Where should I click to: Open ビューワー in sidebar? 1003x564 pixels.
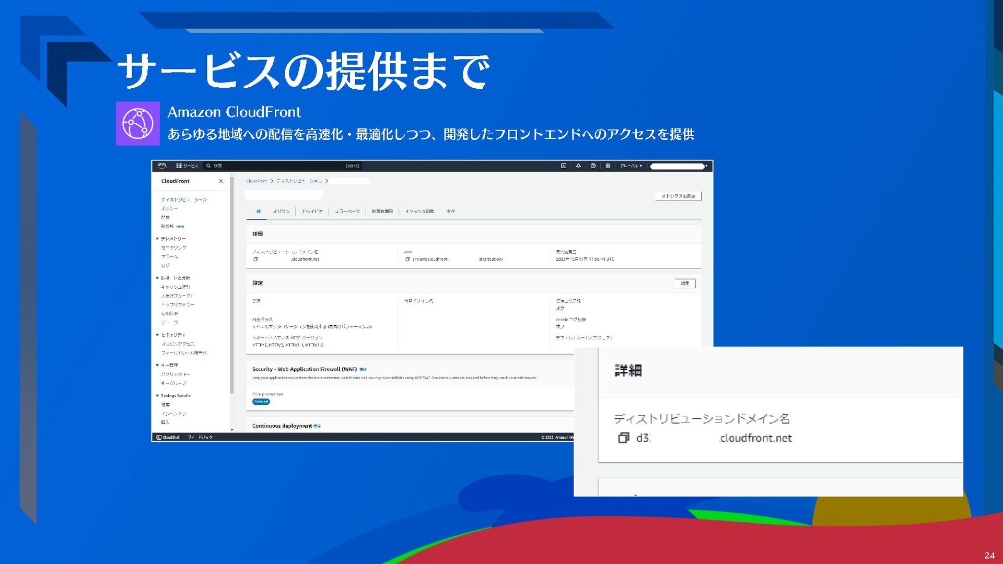169,322
